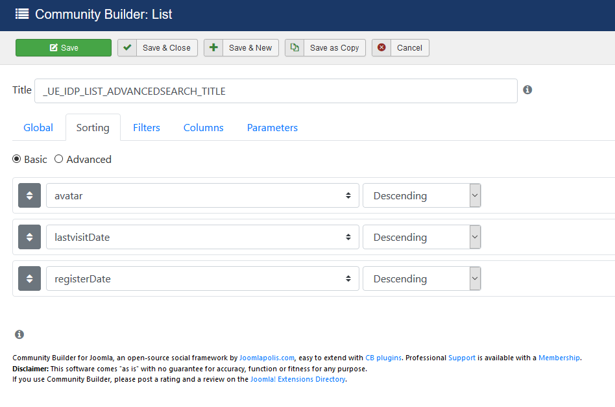Click inside the Title input field
Screen dimensions: 615x407
click(x=276, y=91)
